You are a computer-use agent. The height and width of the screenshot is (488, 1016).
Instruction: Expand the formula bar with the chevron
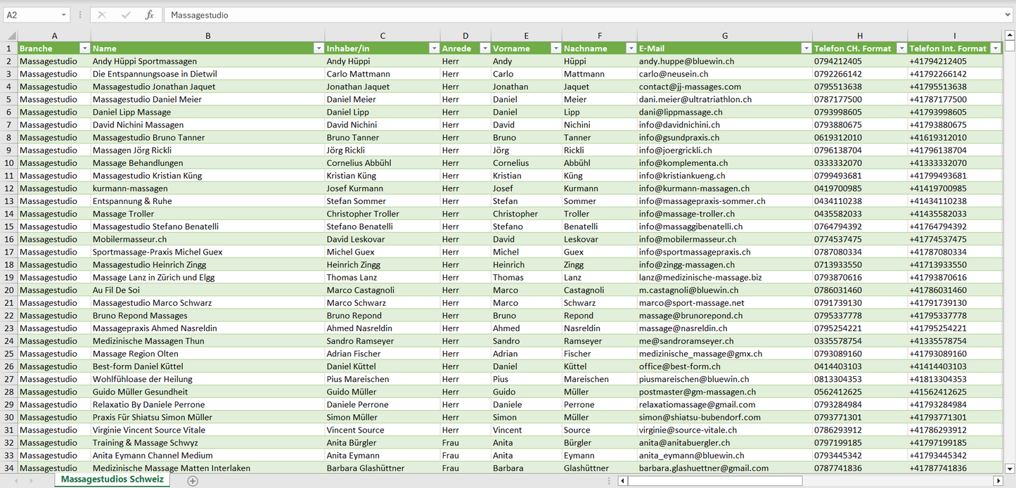[x=1008, y=15]
